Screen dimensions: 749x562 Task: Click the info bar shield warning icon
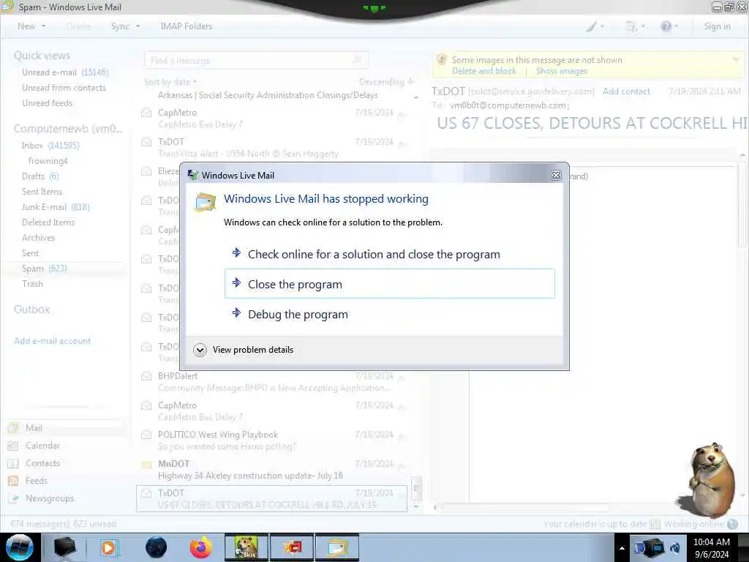point(442,59)
